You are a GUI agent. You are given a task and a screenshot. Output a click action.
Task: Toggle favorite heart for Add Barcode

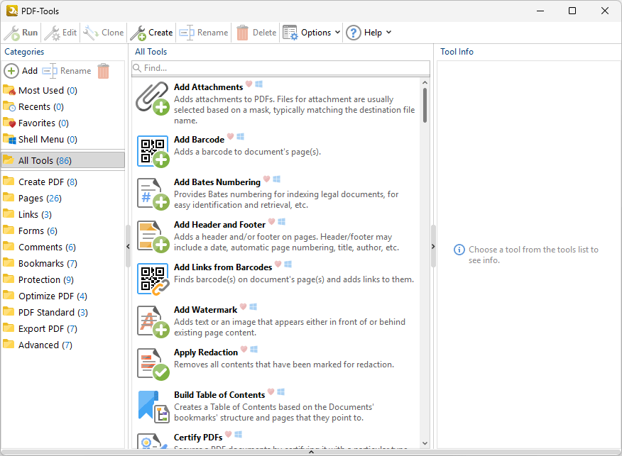231,137
